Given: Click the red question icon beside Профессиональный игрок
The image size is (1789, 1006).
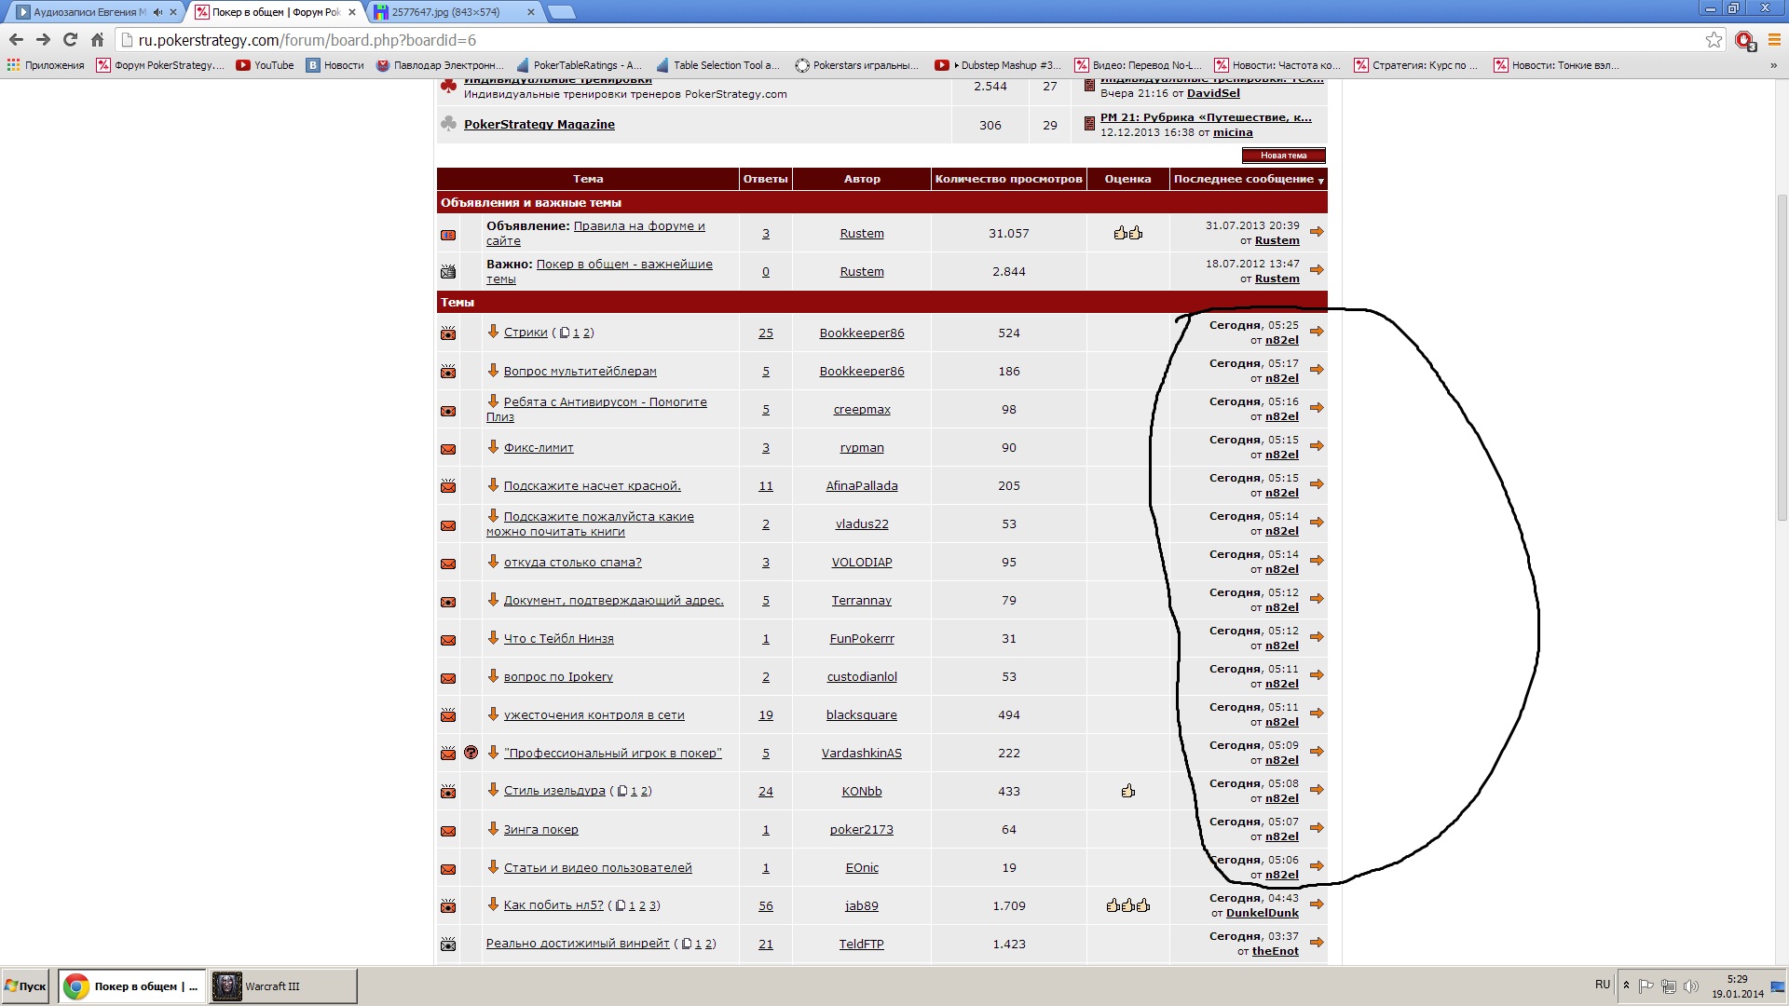Looking at the screenshot, I should [471, 753].
